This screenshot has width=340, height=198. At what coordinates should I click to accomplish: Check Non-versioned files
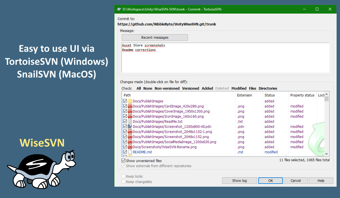pyautogui.click(x=167, y=88)
